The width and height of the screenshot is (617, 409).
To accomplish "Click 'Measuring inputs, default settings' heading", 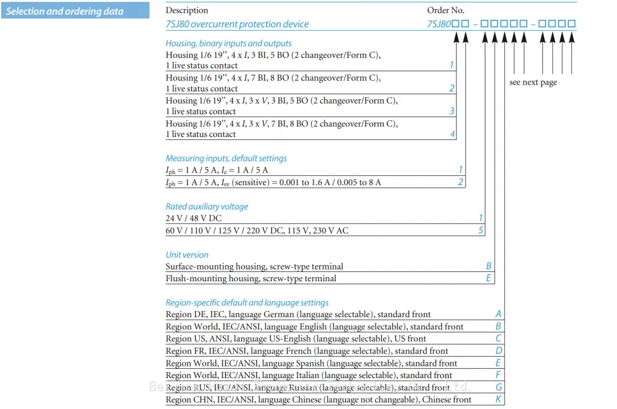I will (226, 158).
